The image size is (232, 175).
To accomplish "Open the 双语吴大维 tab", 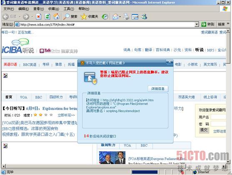I will (x=186, y=97).
